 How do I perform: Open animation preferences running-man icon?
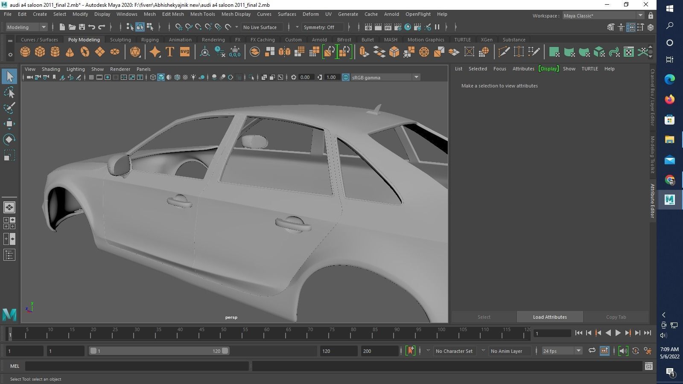[648, 351]
